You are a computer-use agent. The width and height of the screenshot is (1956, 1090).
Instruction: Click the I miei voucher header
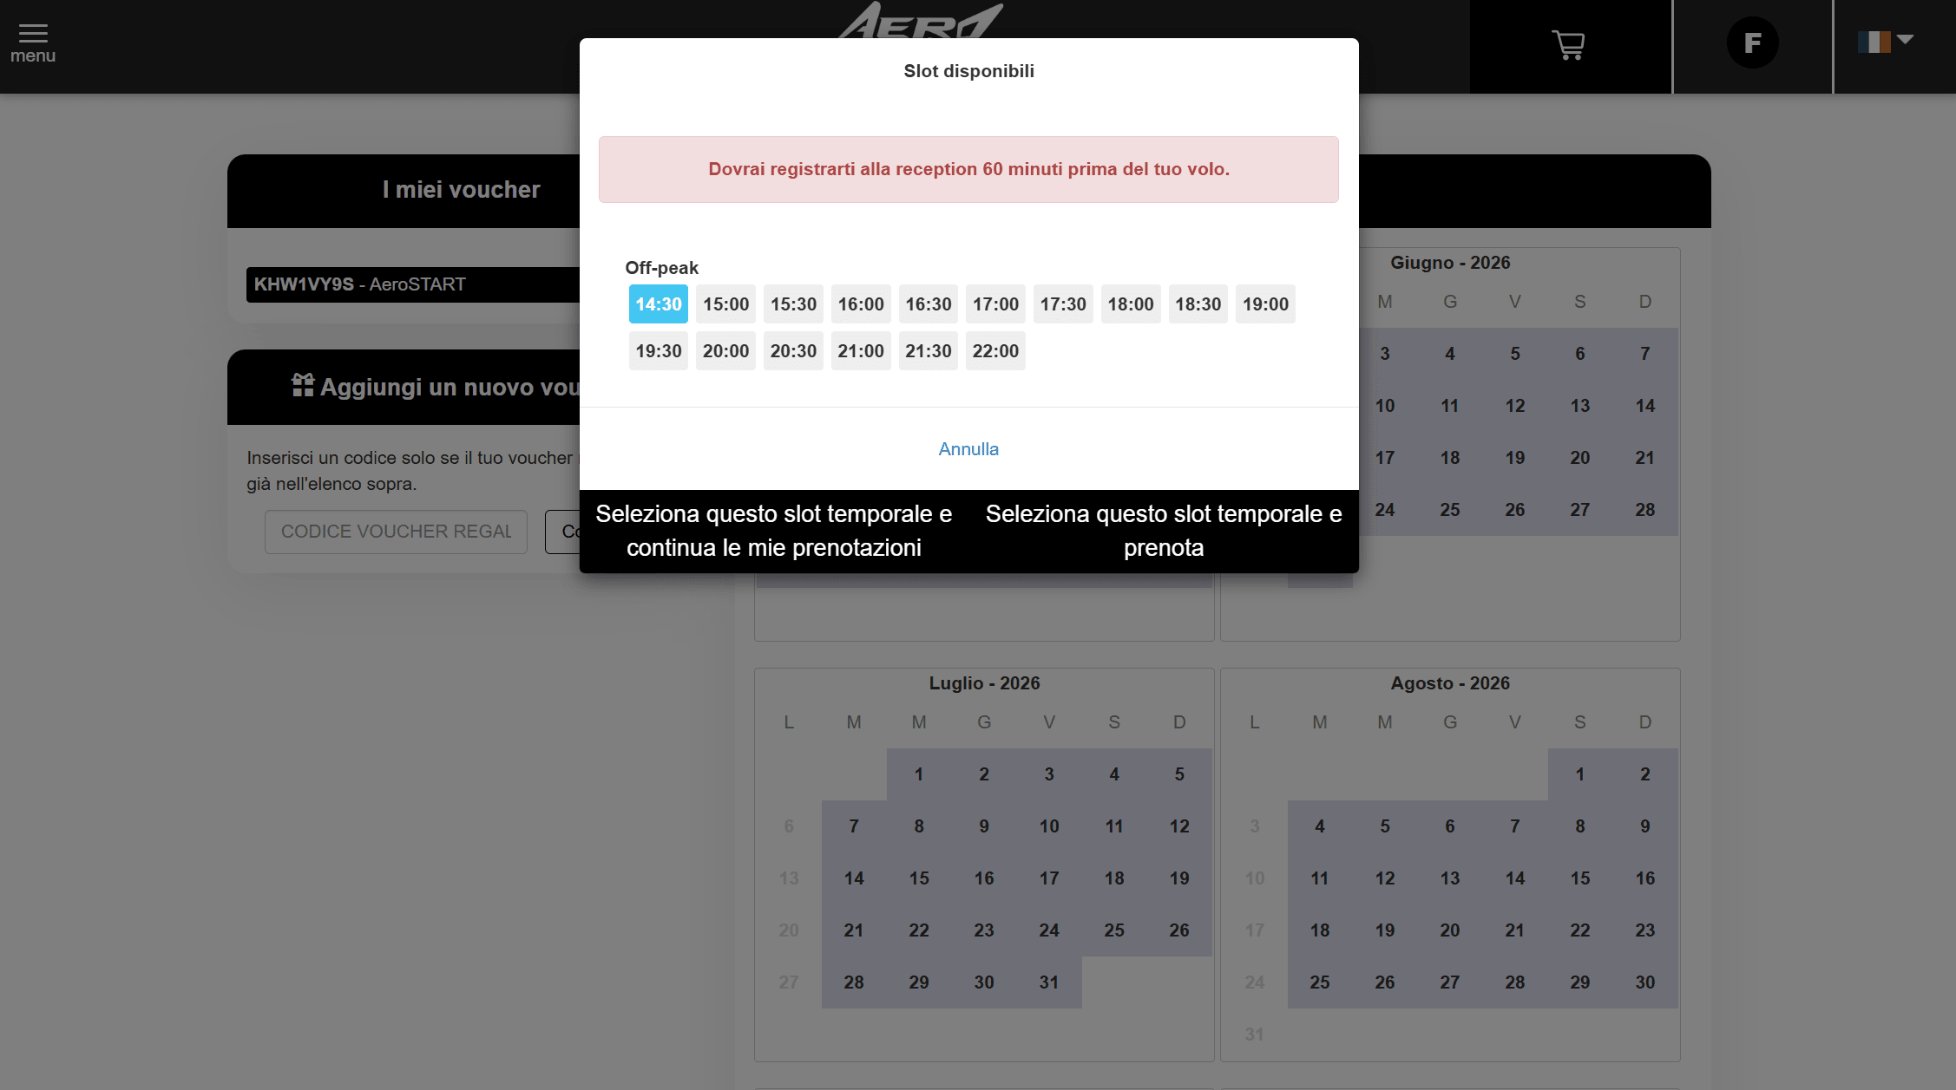461,190
